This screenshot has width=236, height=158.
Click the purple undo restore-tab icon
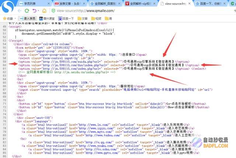coord(34,11)
